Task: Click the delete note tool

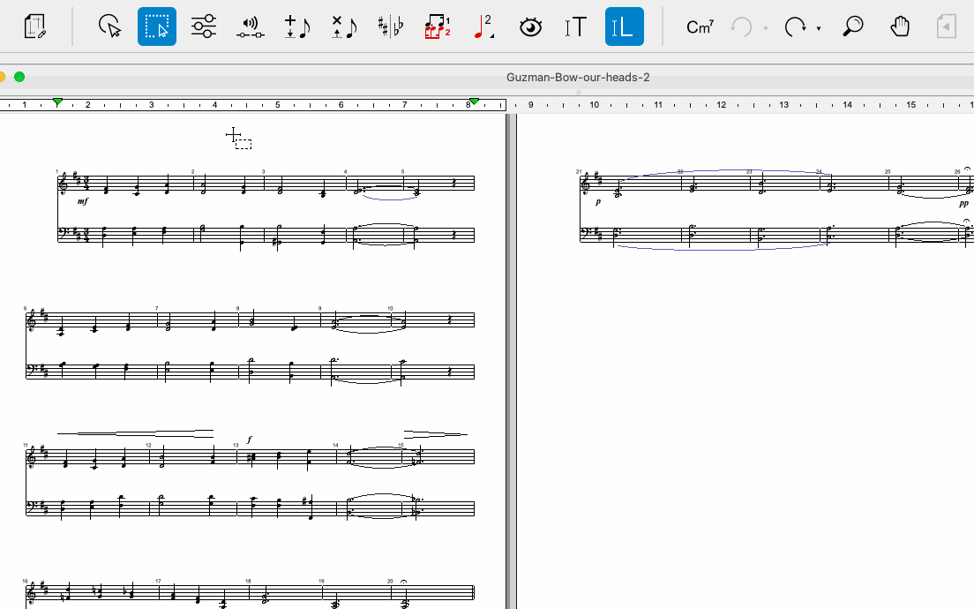Action: (343, 27)
